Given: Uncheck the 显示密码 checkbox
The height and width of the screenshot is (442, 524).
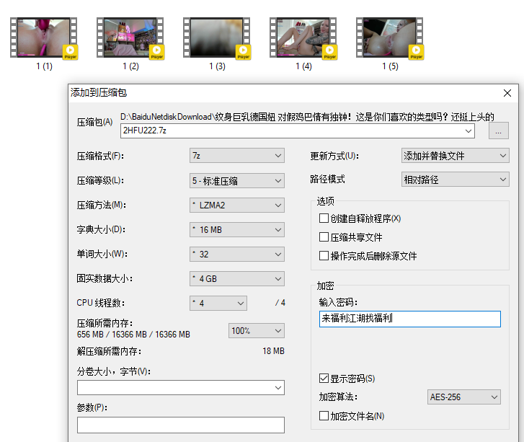Looking at the screenshot, I should (324, 379).
